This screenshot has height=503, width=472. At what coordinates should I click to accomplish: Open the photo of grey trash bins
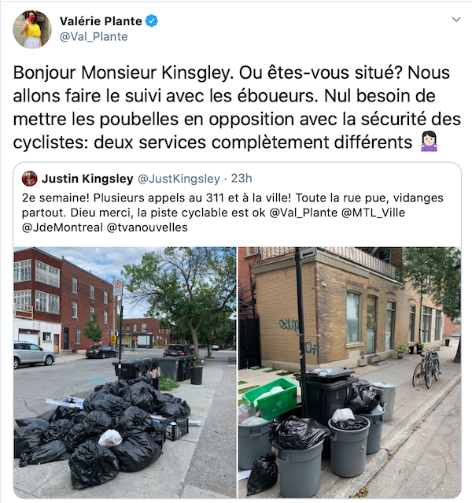[350, 372]
